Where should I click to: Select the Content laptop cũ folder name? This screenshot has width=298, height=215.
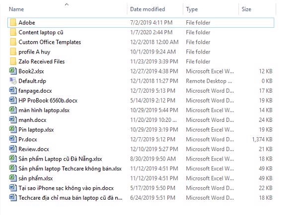point(41,33)
